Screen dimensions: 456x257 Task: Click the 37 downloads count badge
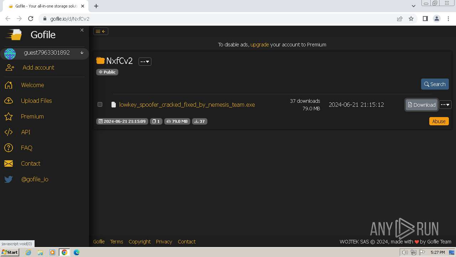pos(199,121)
